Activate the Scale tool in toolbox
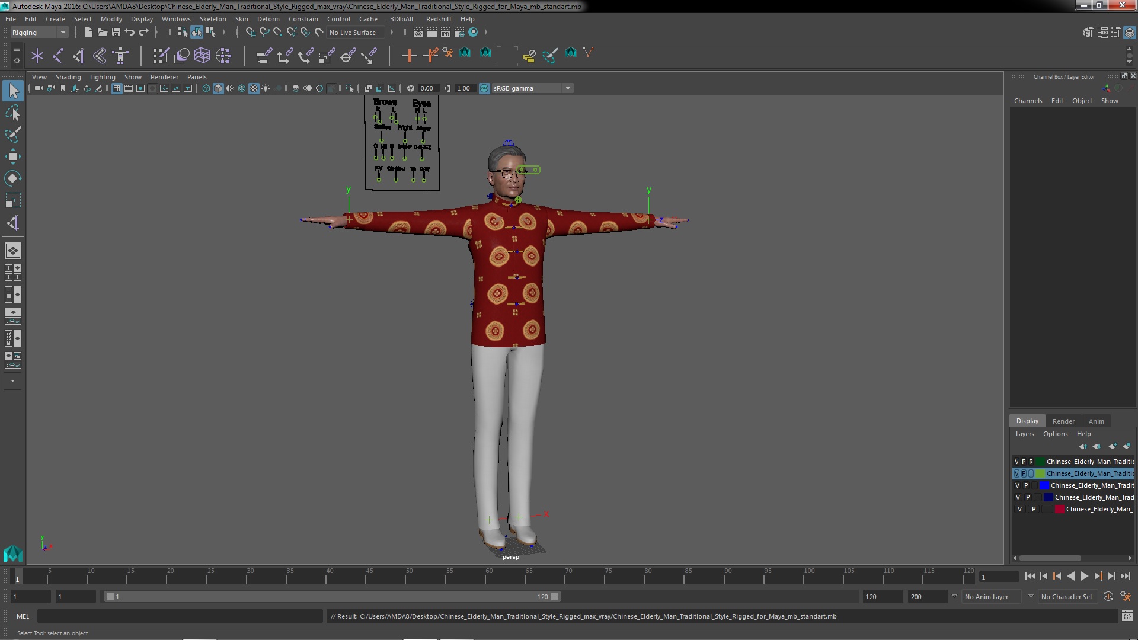This screenshot has height=640, width=1138. click(13, 200)
